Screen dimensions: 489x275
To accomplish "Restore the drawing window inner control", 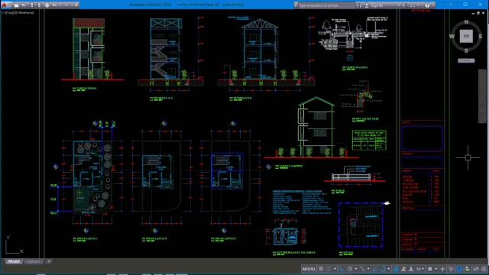I will 478,13.
